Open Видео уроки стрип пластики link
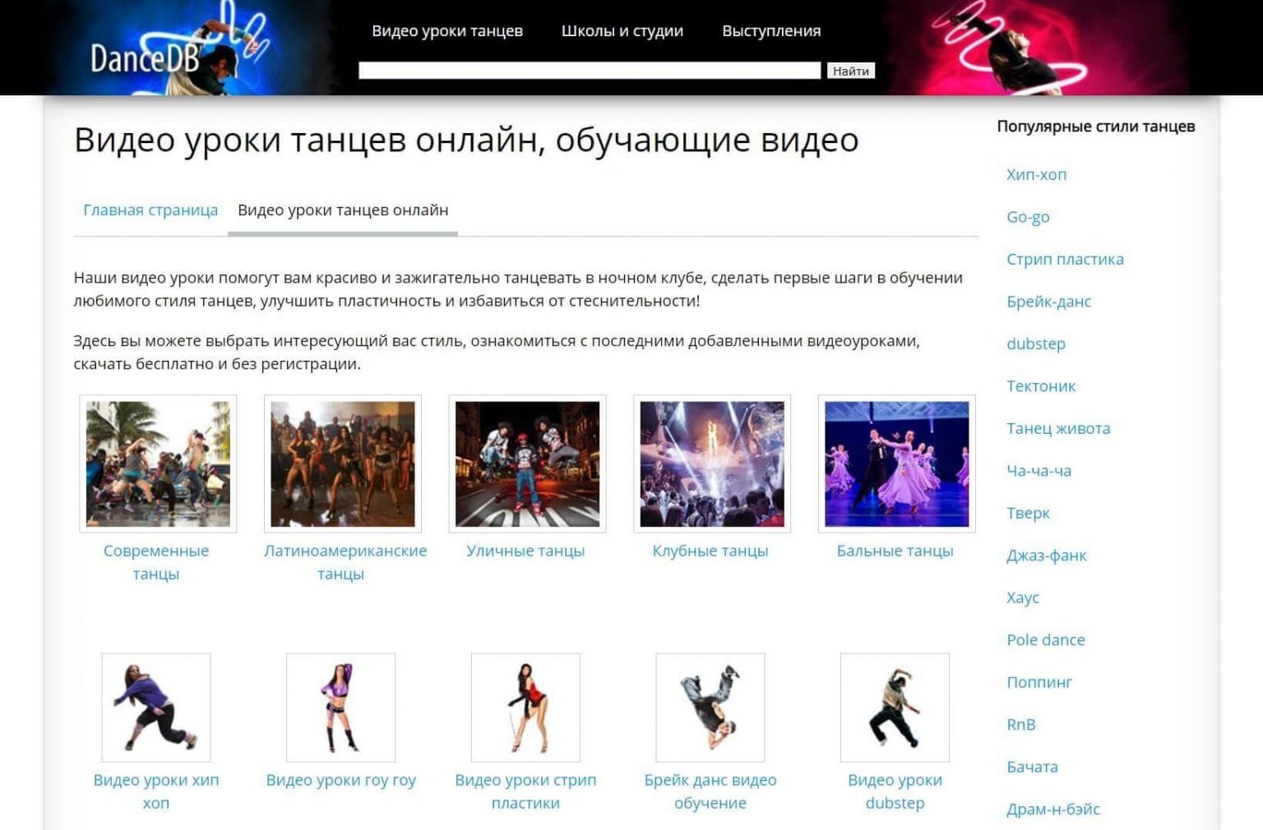The image size is (1263, 830). click(x=525, y=791)
